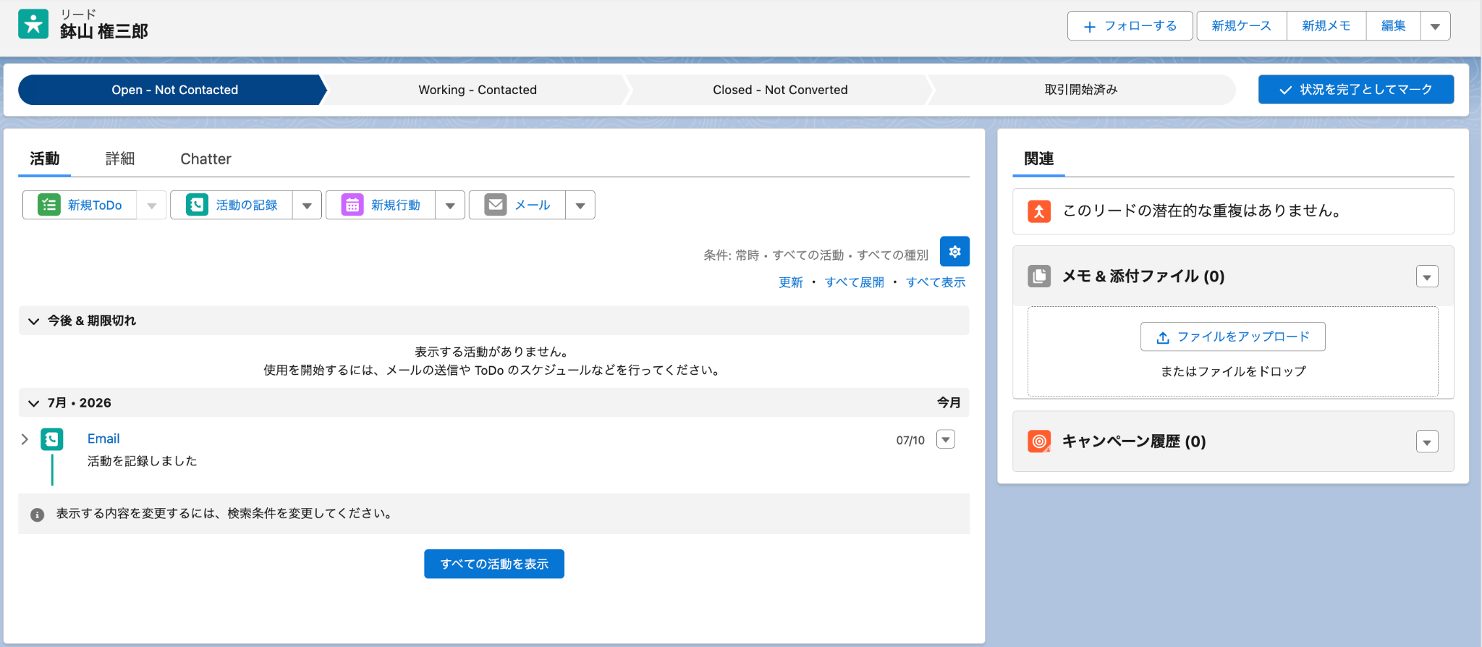Open the Email activity row action menu
The width and height of the screenshot is (1482, 647).
946,439
